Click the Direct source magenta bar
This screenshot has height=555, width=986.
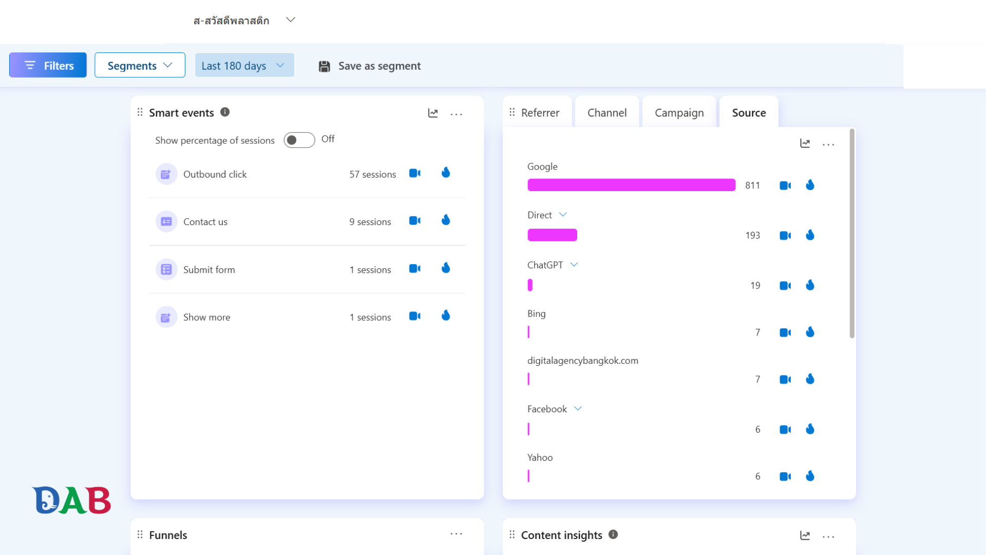click(x=552, y=235)
